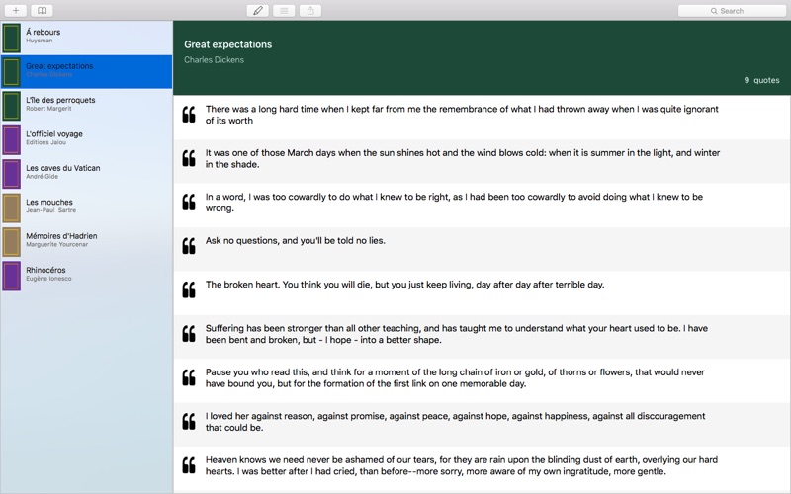Click quote icon beside 'There was a long hard time'
This screenshot has width=791, height=494.
pos(189,115)
